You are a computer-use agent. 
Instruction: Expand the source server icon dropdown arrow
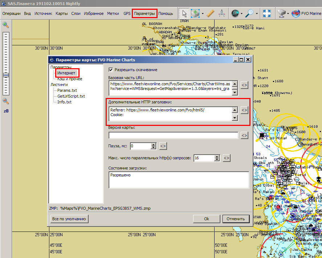(288, 14)
